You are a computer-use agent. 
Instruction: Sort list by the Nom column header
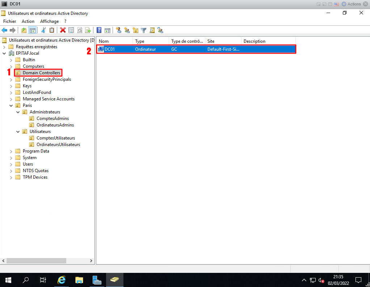114,41
